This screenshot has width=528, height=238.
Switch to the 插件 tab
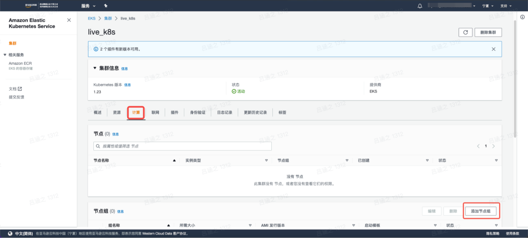point(175,113)
